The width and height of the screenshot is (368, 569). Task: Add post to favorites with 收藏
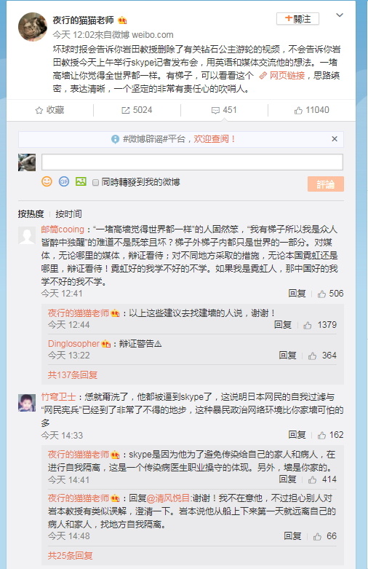[x=50, y=110]
